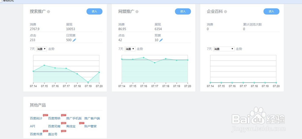
Task: Select 07.19 lowest point on 搜索推广 chart
Action: (x=88, y=82)
